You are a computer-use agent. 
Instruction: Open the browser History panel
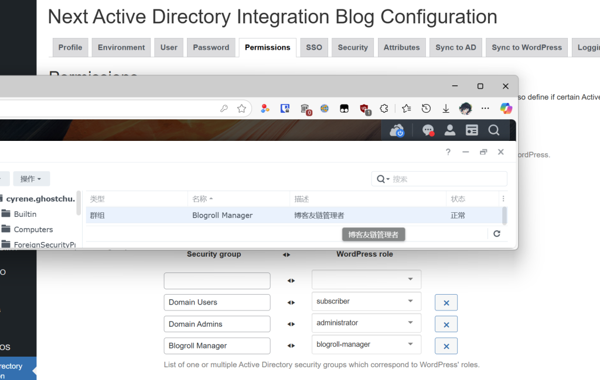coord(426,109)
